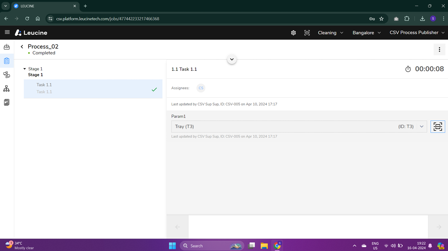This screenshot has height=251, width=448.
Task: Scan QR code beside the Param1 field
Action: click(x=437, y=126)
